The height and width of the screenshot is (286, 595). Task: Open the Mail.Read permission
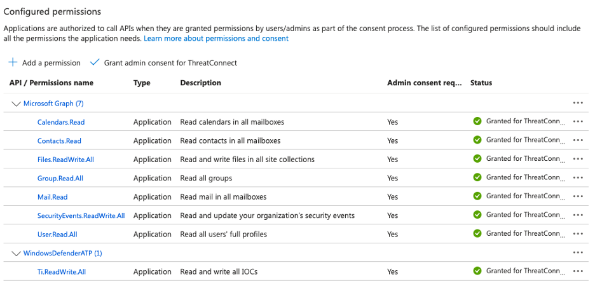(52, 197)
